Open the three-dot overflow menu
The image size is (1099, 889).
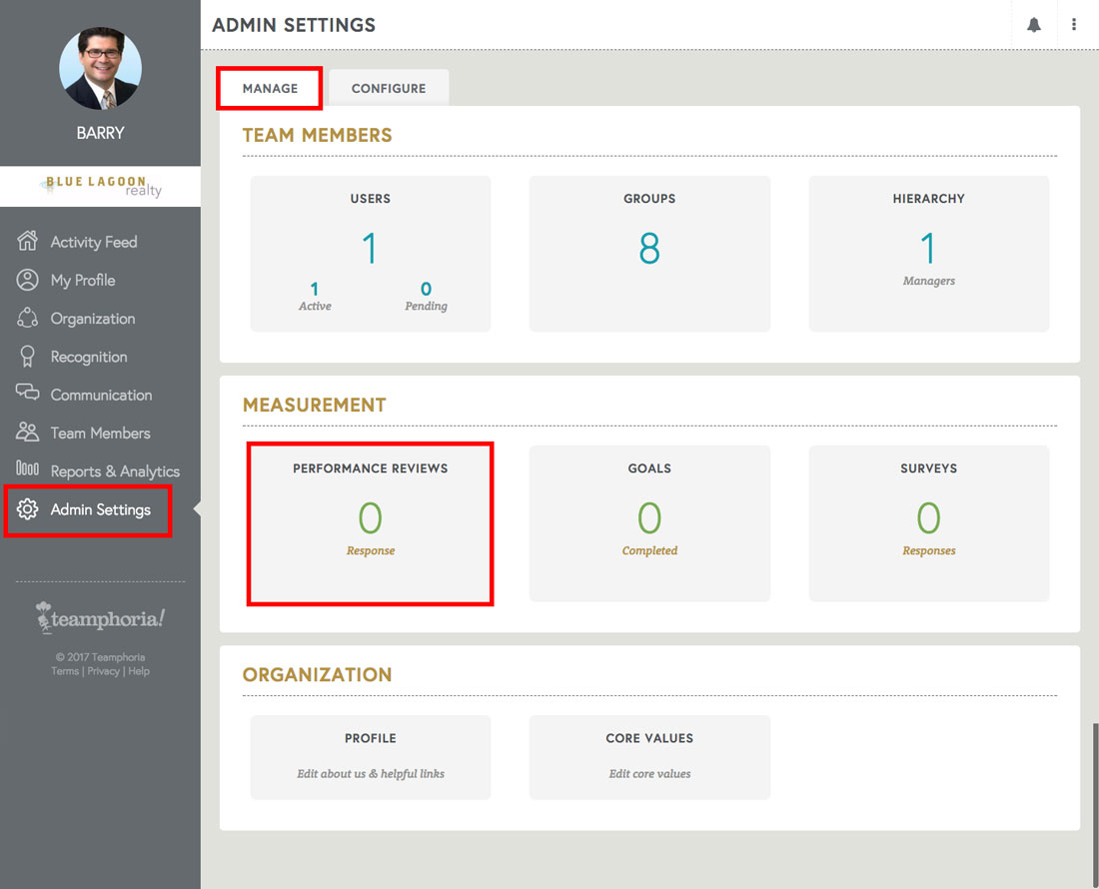point(1074,25)
